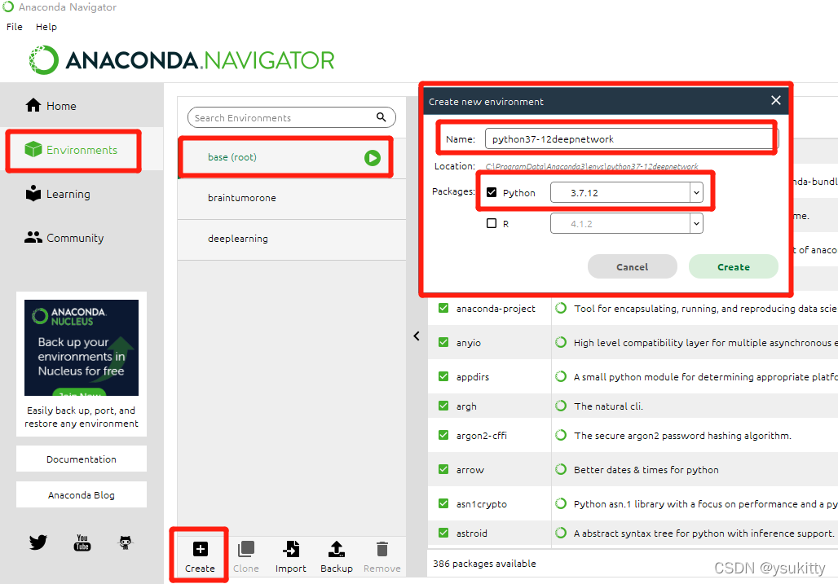Click the search magnifier in Search Environments
The image size is (838, 584).
tap(381, 117)
